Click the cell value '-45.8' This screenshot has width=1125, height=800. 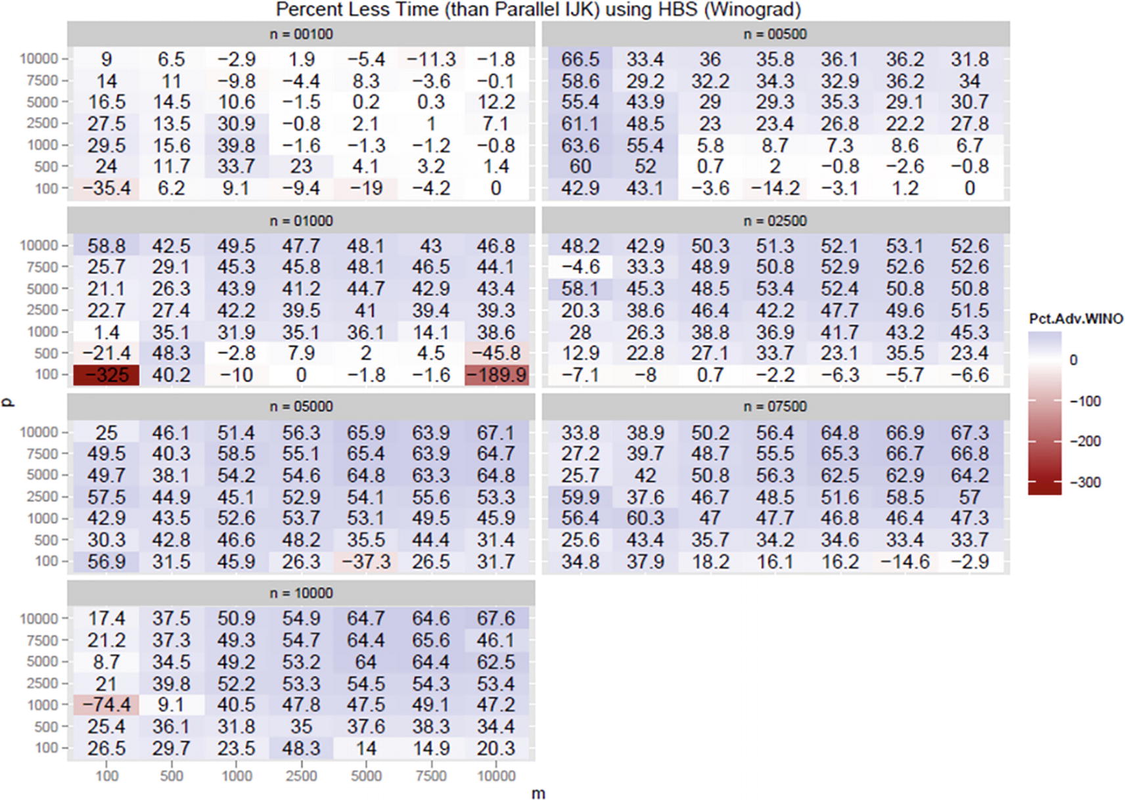pos(496,353)
